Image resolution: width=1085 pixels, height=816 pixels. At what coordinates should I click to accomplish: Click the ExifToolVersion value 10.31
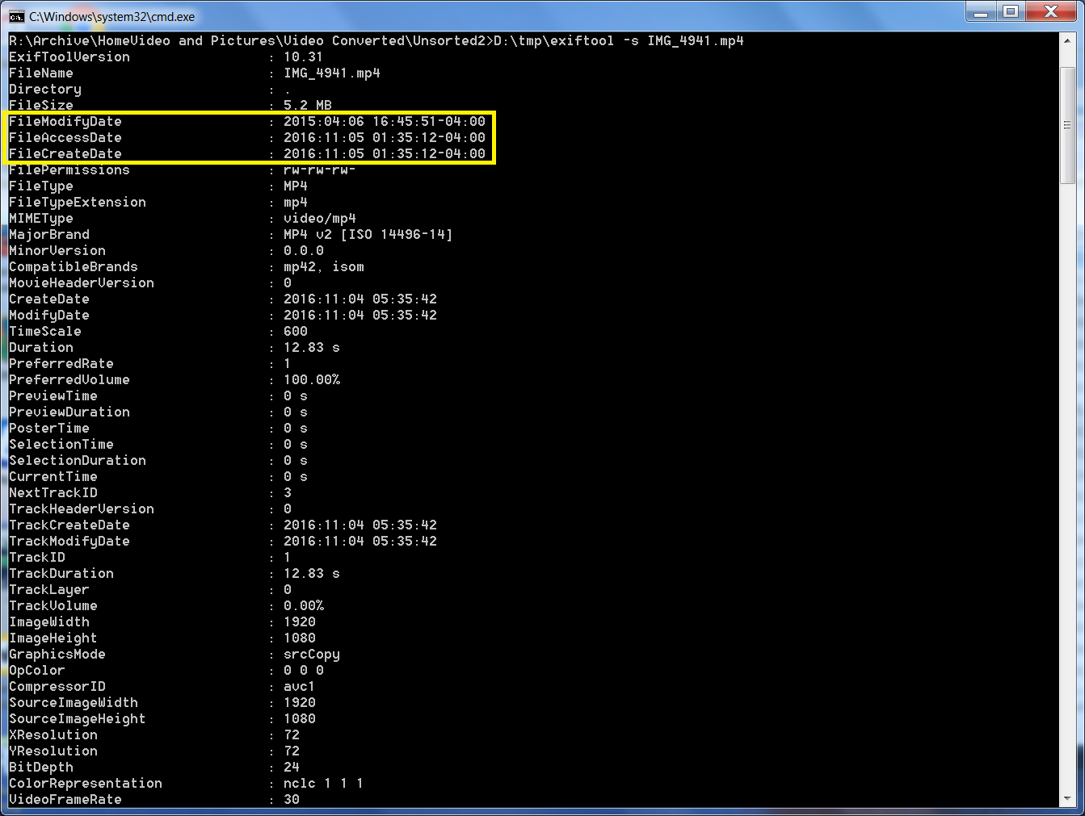tap(303, 57)
